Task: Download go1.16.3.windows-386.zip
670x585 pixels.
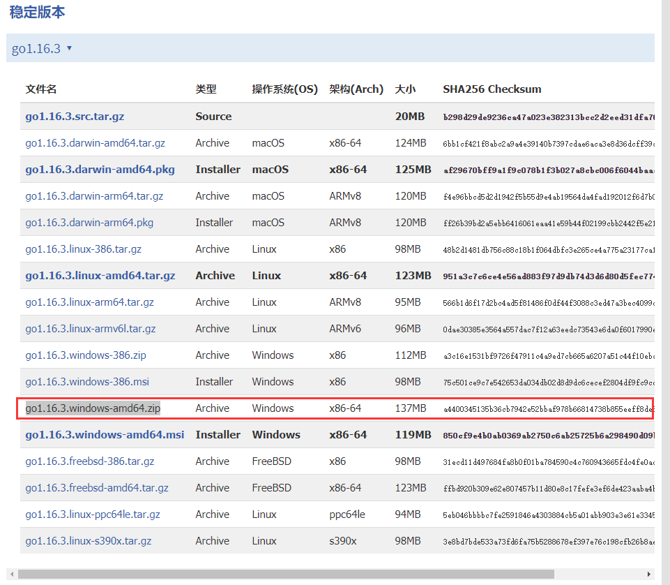Action: (86, 355)
